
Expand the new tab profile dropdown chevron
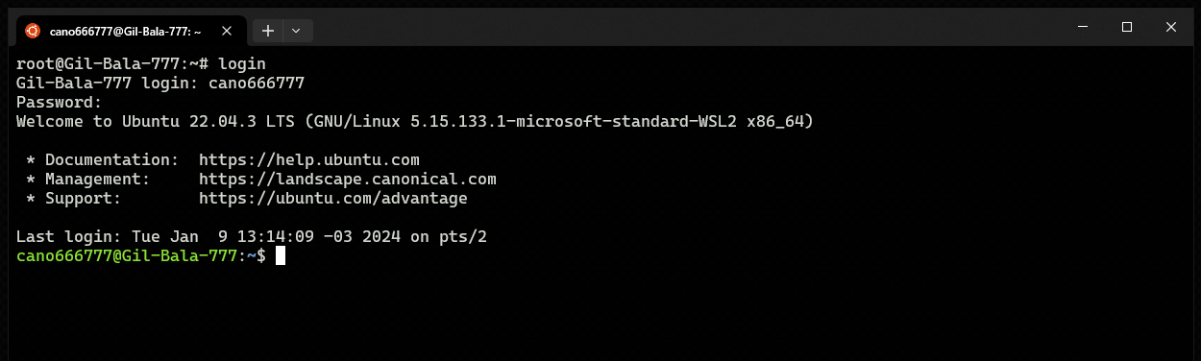pyautogui.click(x=296, y=31)
